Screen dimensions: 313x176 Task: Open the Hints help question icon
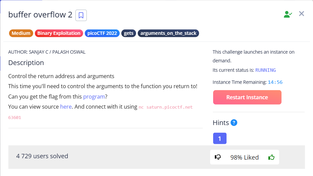[234, 123]
